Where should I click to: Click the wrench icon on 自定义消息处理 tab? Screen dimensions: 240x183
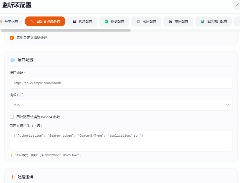pyautogui.click(x=32, y=22)
